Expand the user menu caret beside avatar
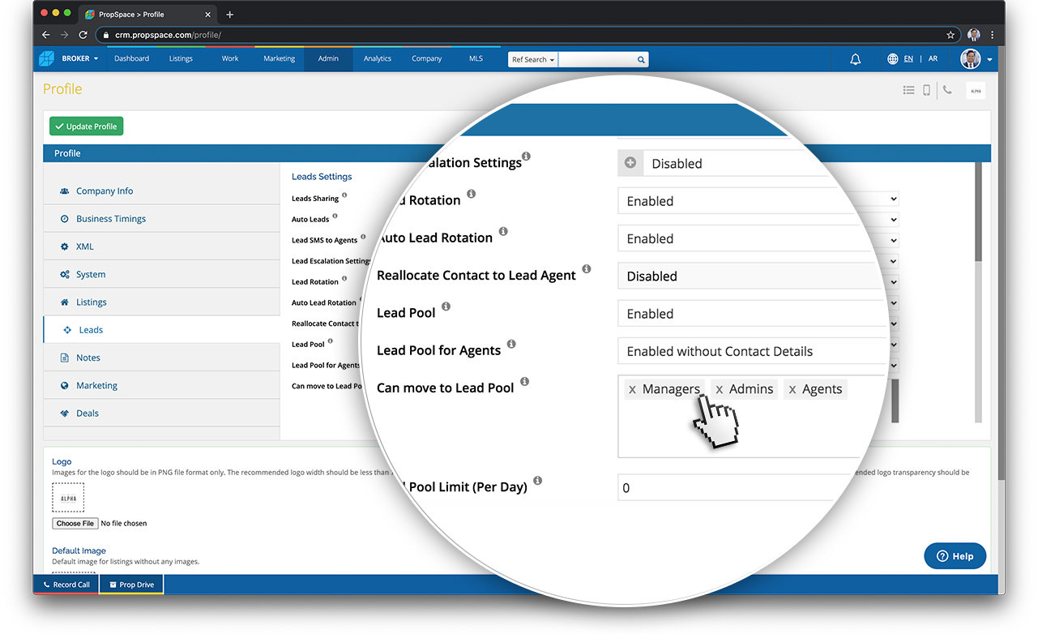Viewport: 1038px width, 634px height. (x=989, y=60)
